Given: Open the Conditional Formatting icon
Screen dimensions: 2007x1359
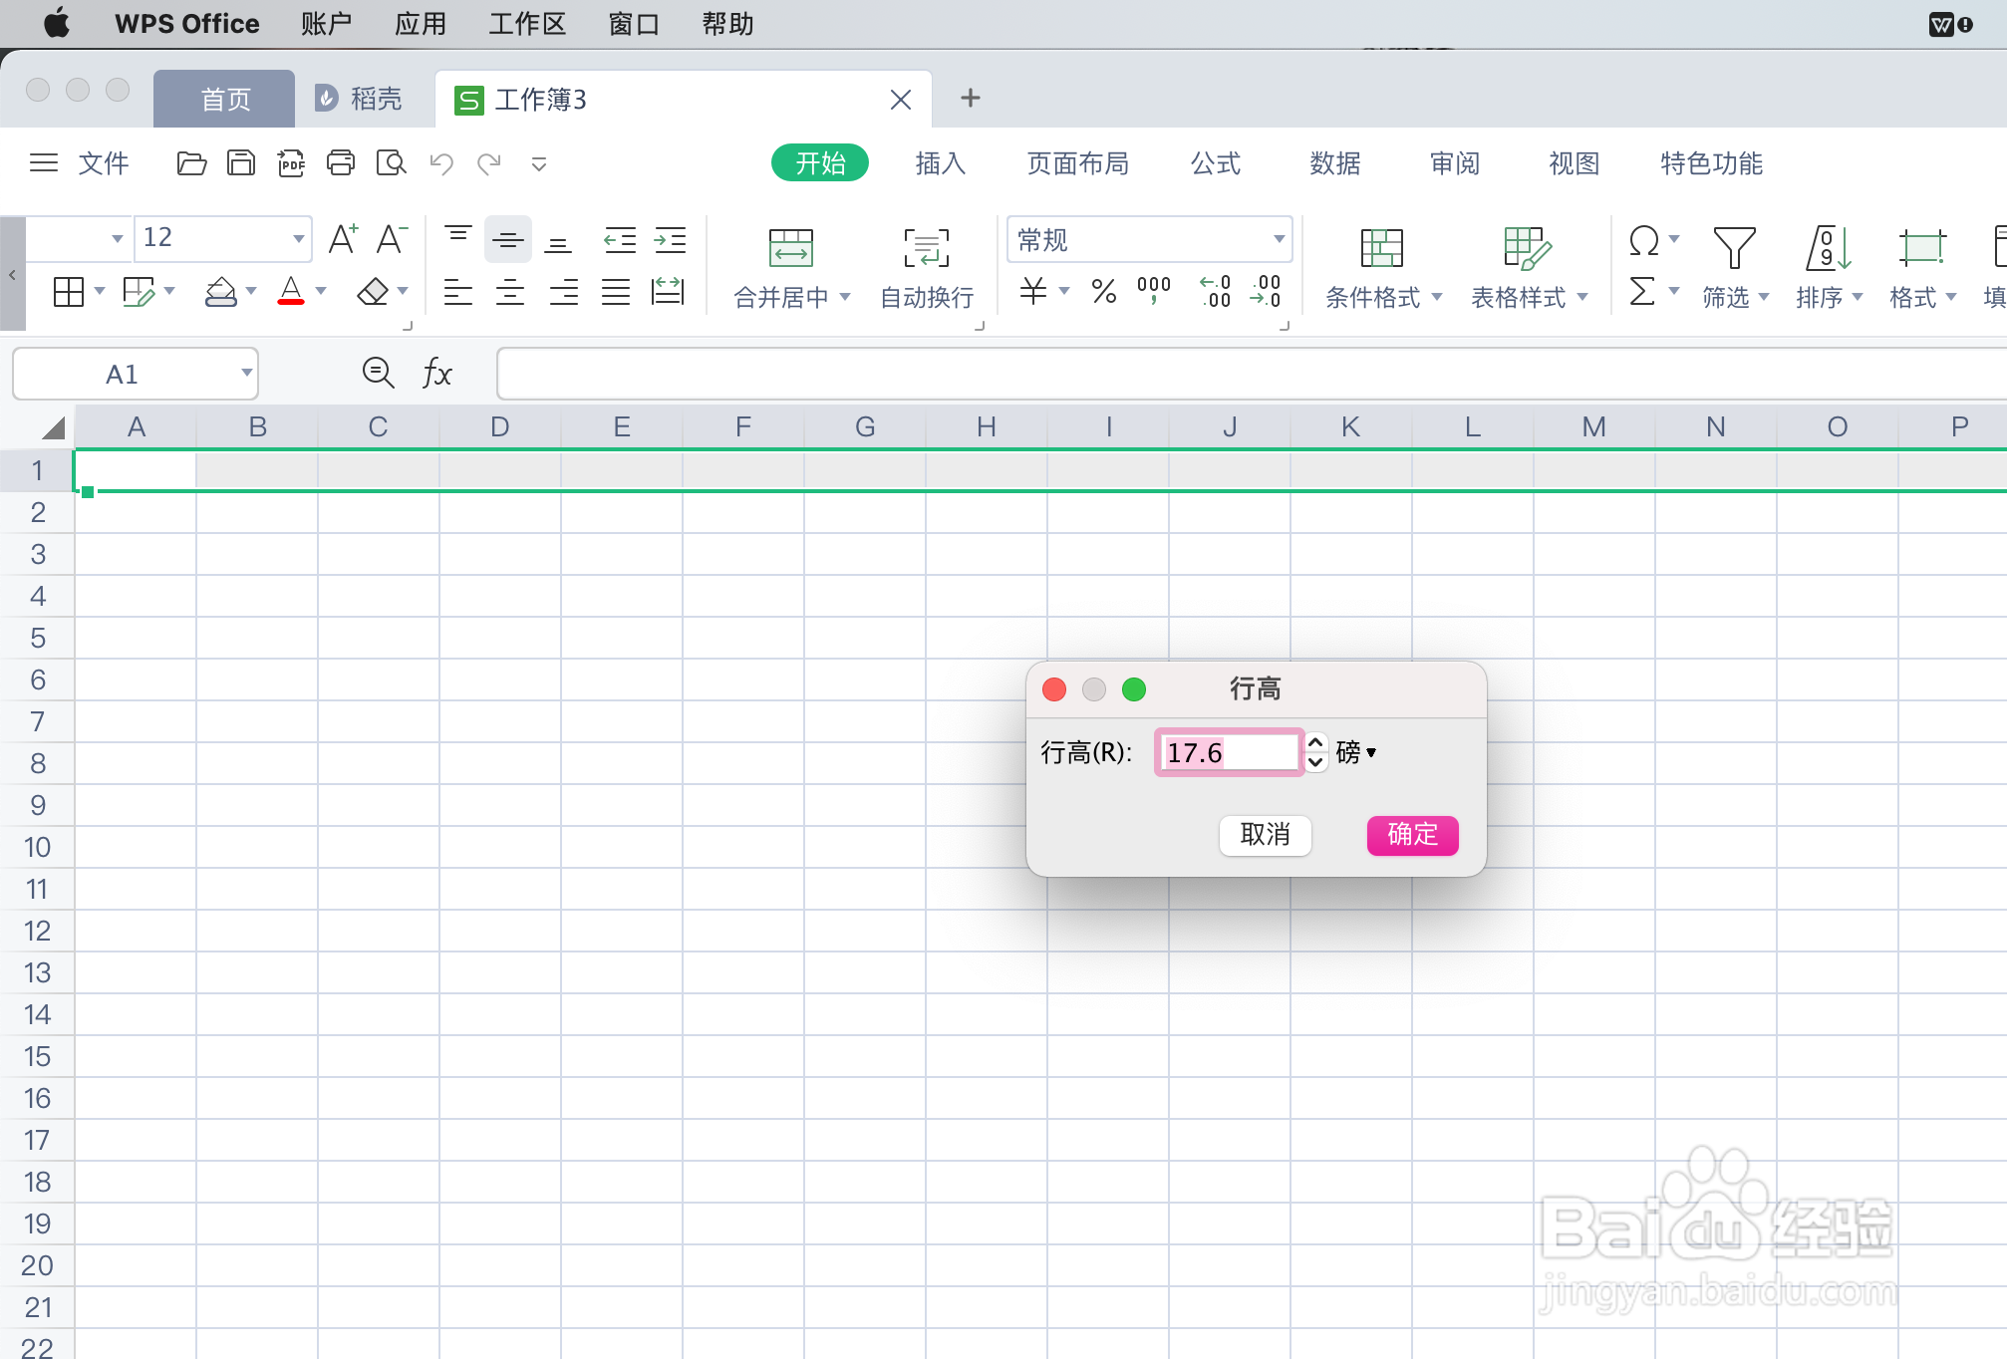Looking at the screenshot, I should click(1381, 248).
